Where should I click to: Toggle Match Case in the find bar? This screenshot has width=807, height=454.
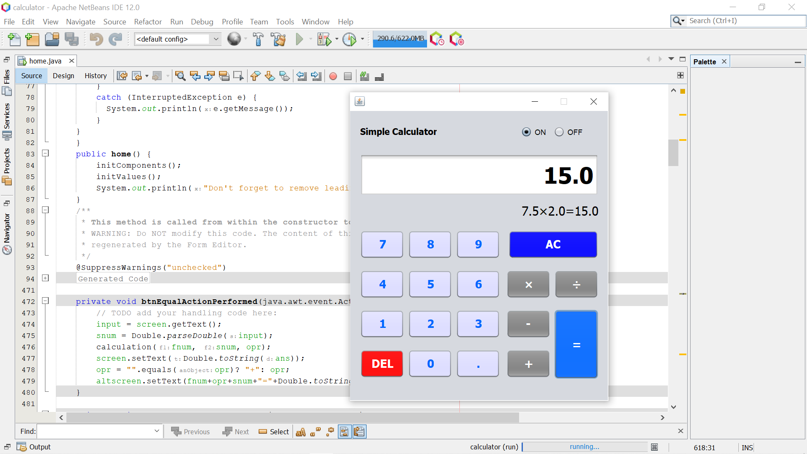point(301,432)
